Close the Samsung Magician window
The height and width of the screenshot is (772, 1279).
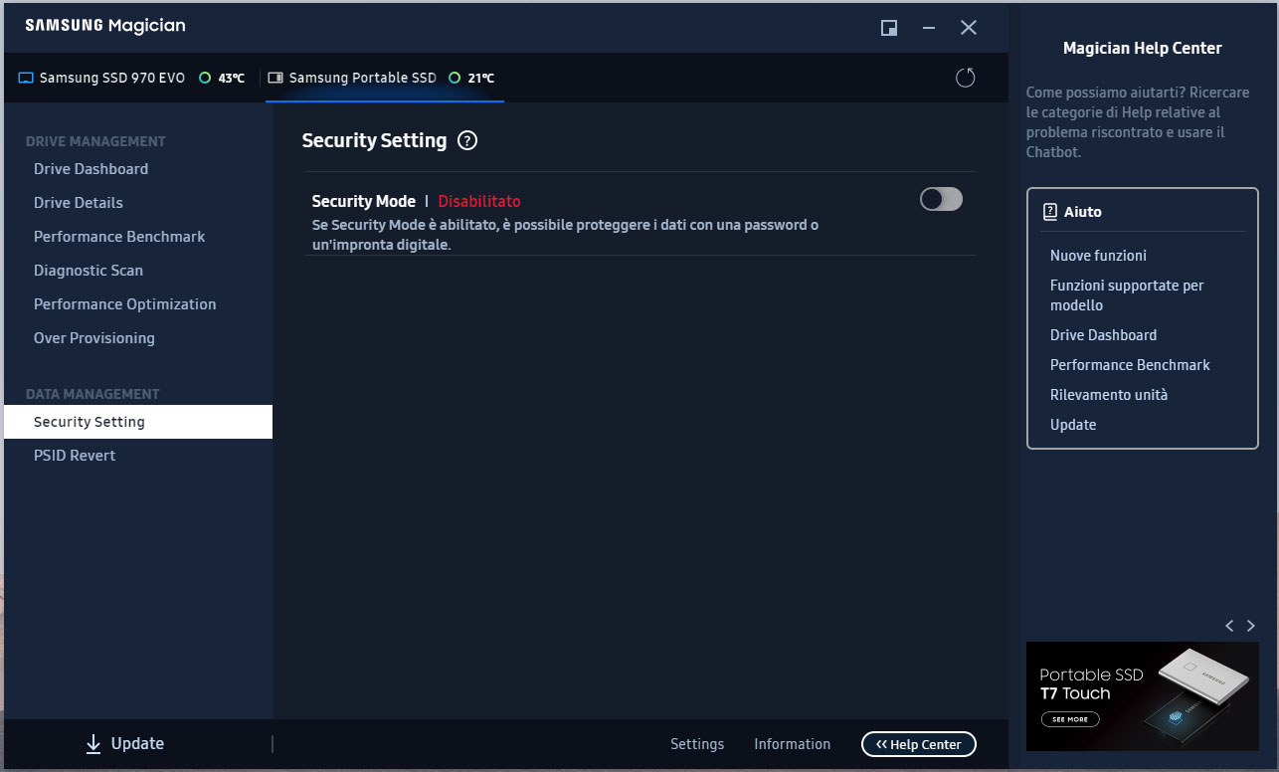969,28
